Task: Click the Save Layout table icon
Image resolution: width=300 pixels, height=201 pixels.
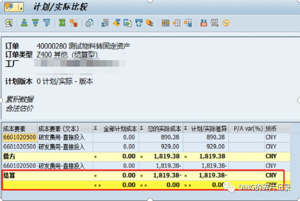Action: click(x=188, y=23)
